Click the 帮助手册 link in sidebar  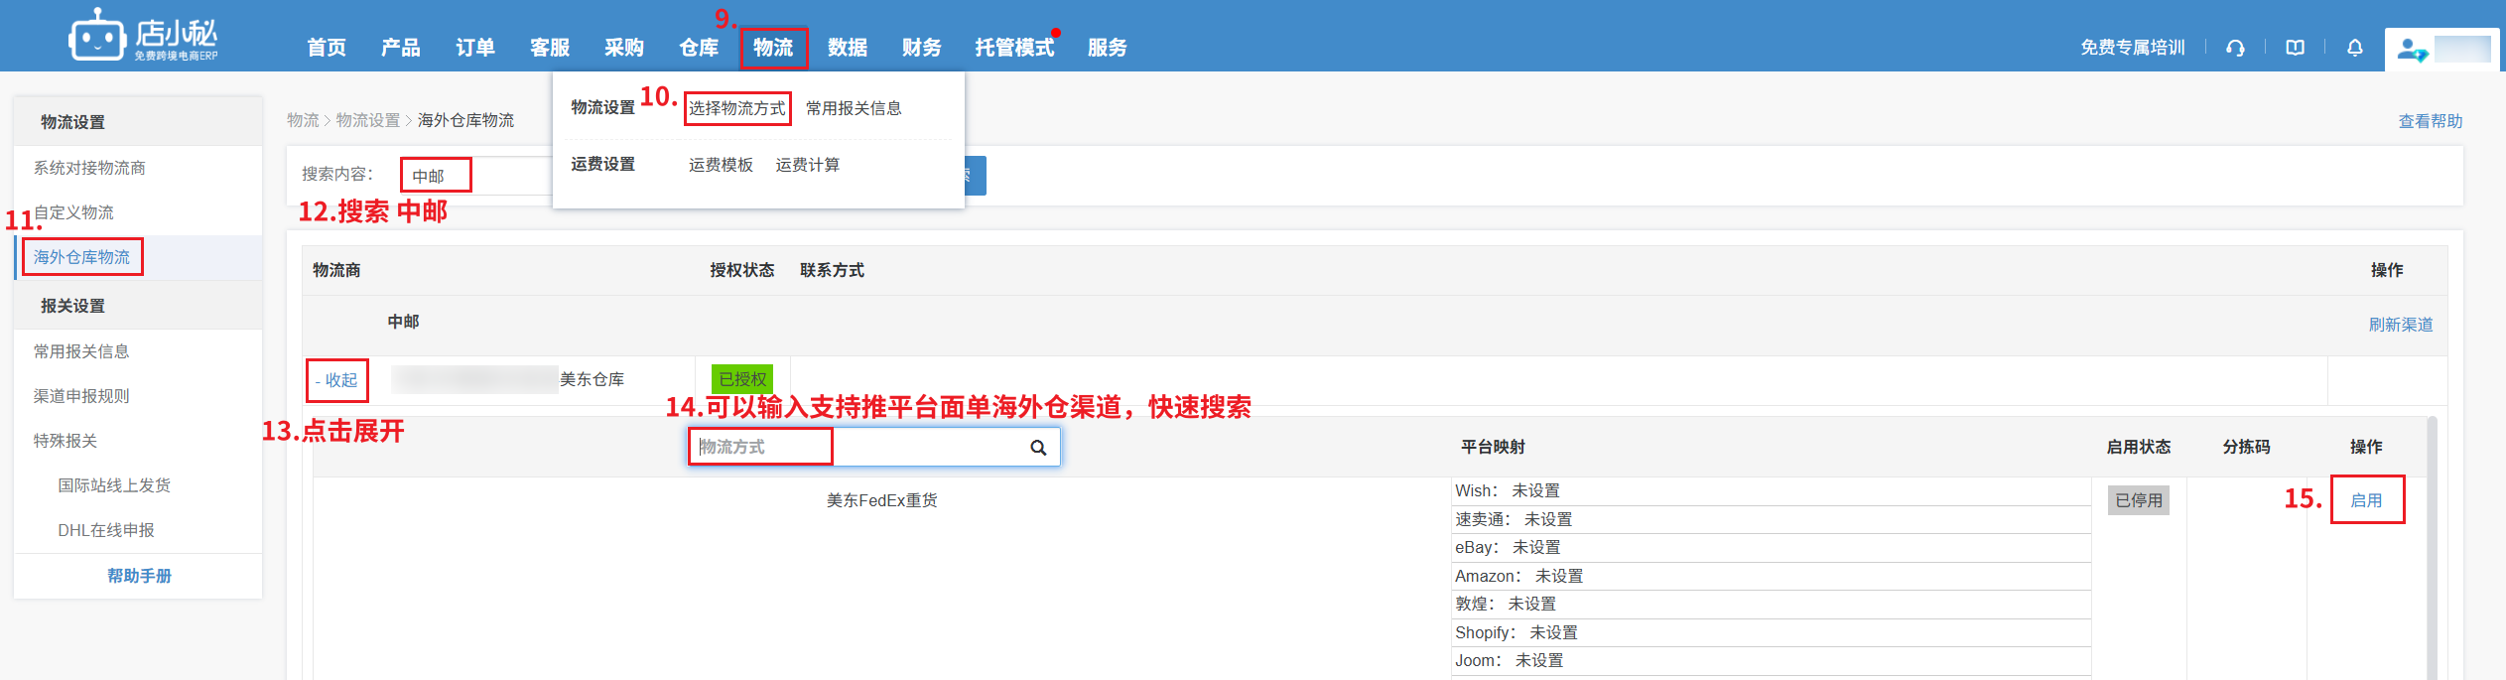pyautogui.click(x=139, y=576)
